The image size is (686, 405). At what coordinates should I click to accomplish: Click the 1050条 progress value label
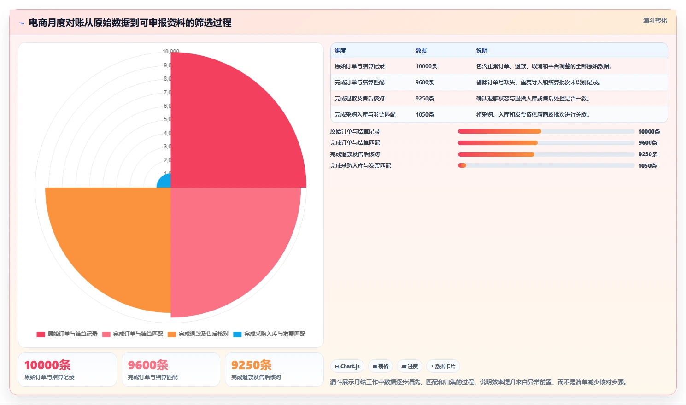tap(647, 166)
